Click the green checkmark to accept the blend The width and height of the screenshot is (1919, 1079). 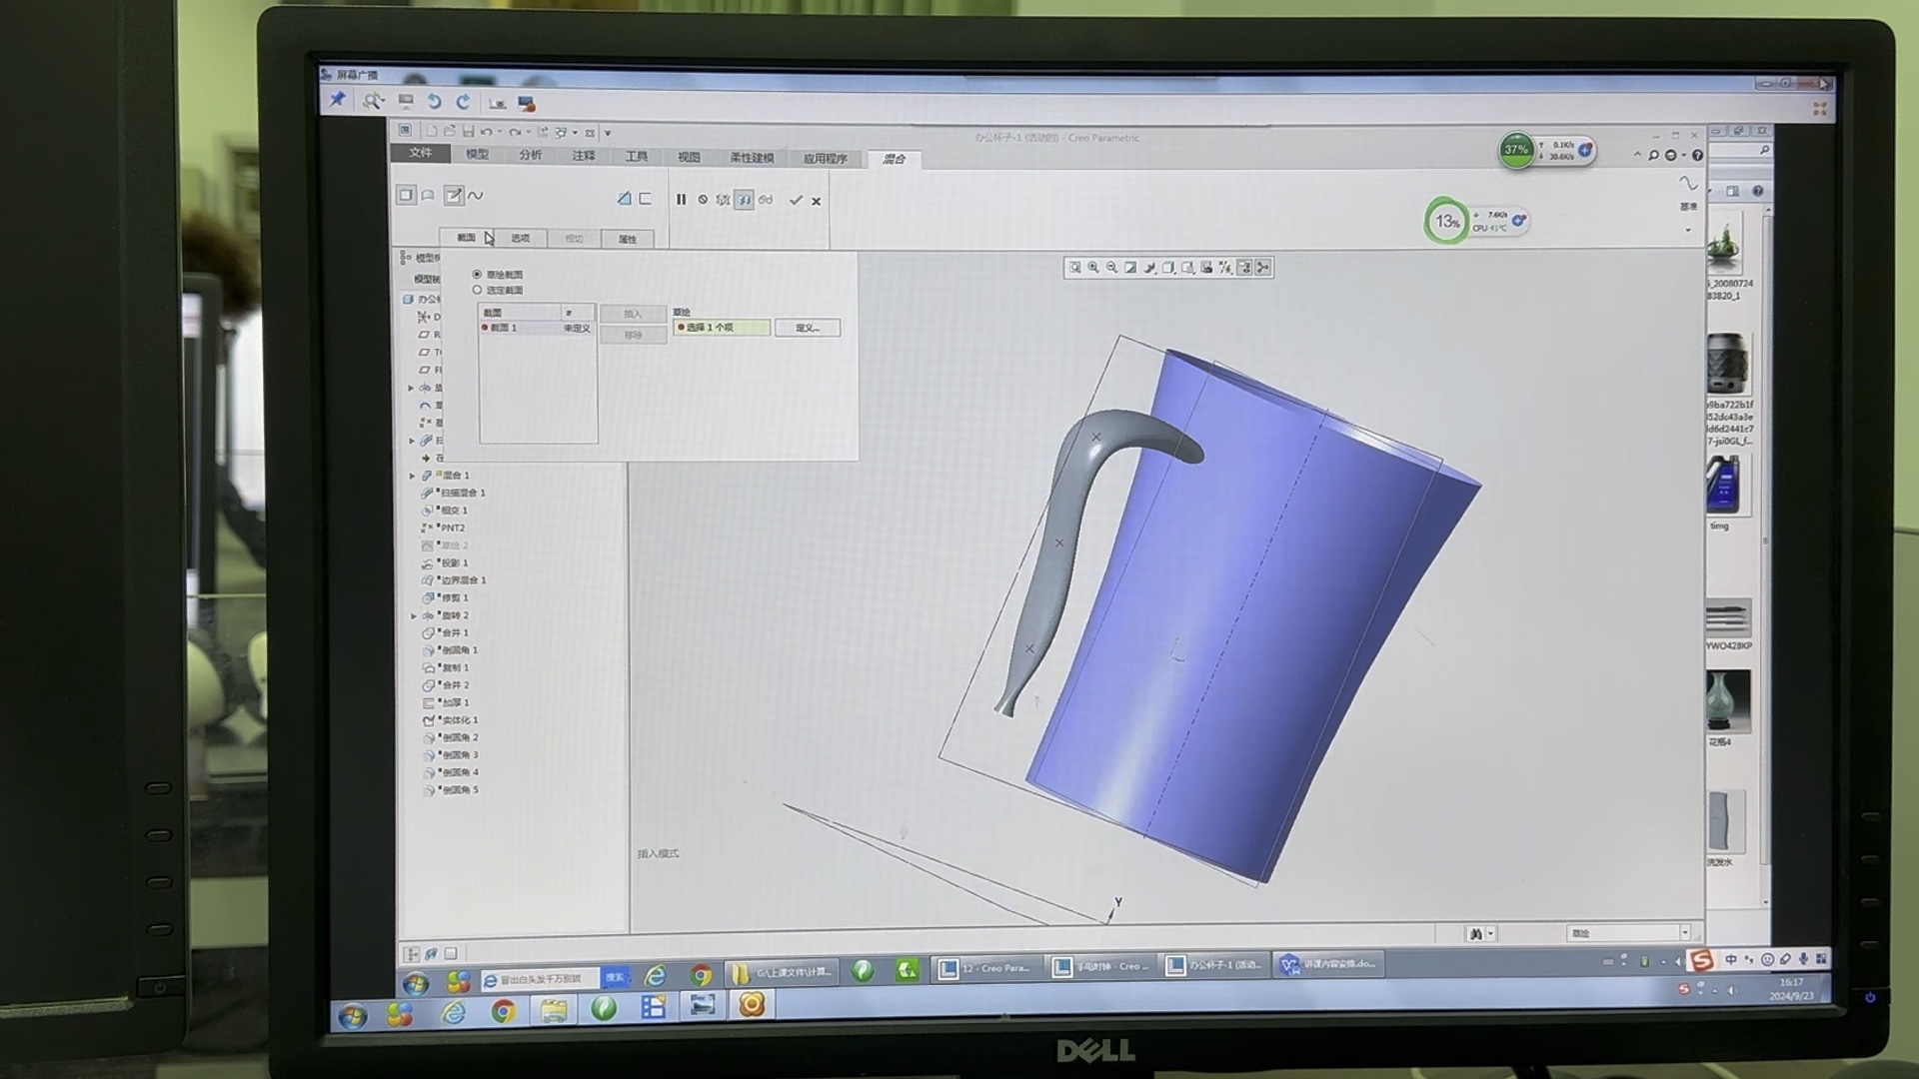point(796,200)
